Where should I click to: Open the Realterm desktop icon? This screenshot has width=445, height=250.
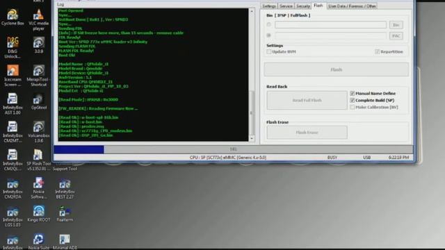[x=65, y=213]
